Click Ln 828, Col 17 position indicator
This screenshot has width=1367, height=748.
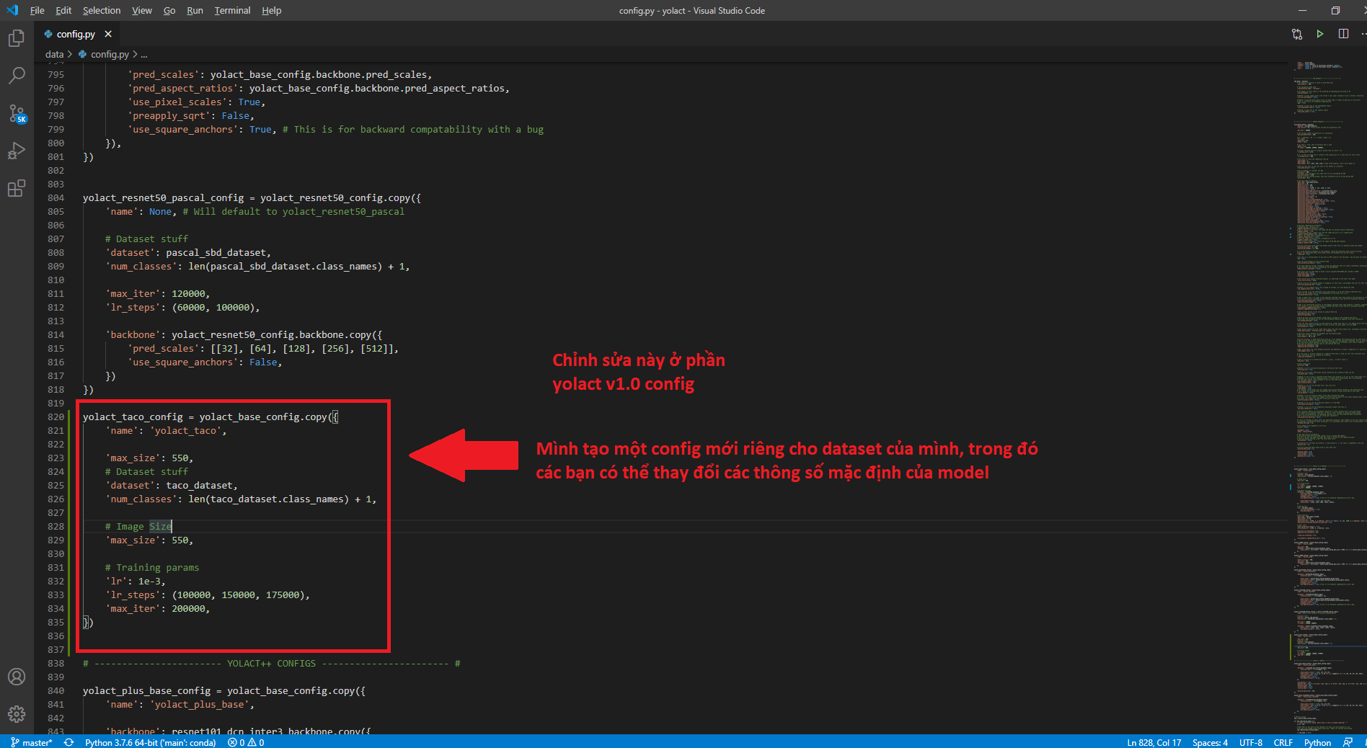(x=1154, y=742)
